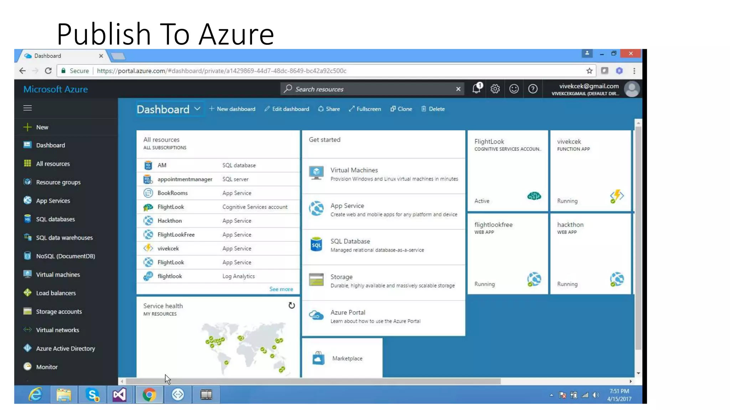The height and width of the screenshot is (410, 730).
Task: Click the dashboard horizontal scrollbar
Action: tap(313, 381)
